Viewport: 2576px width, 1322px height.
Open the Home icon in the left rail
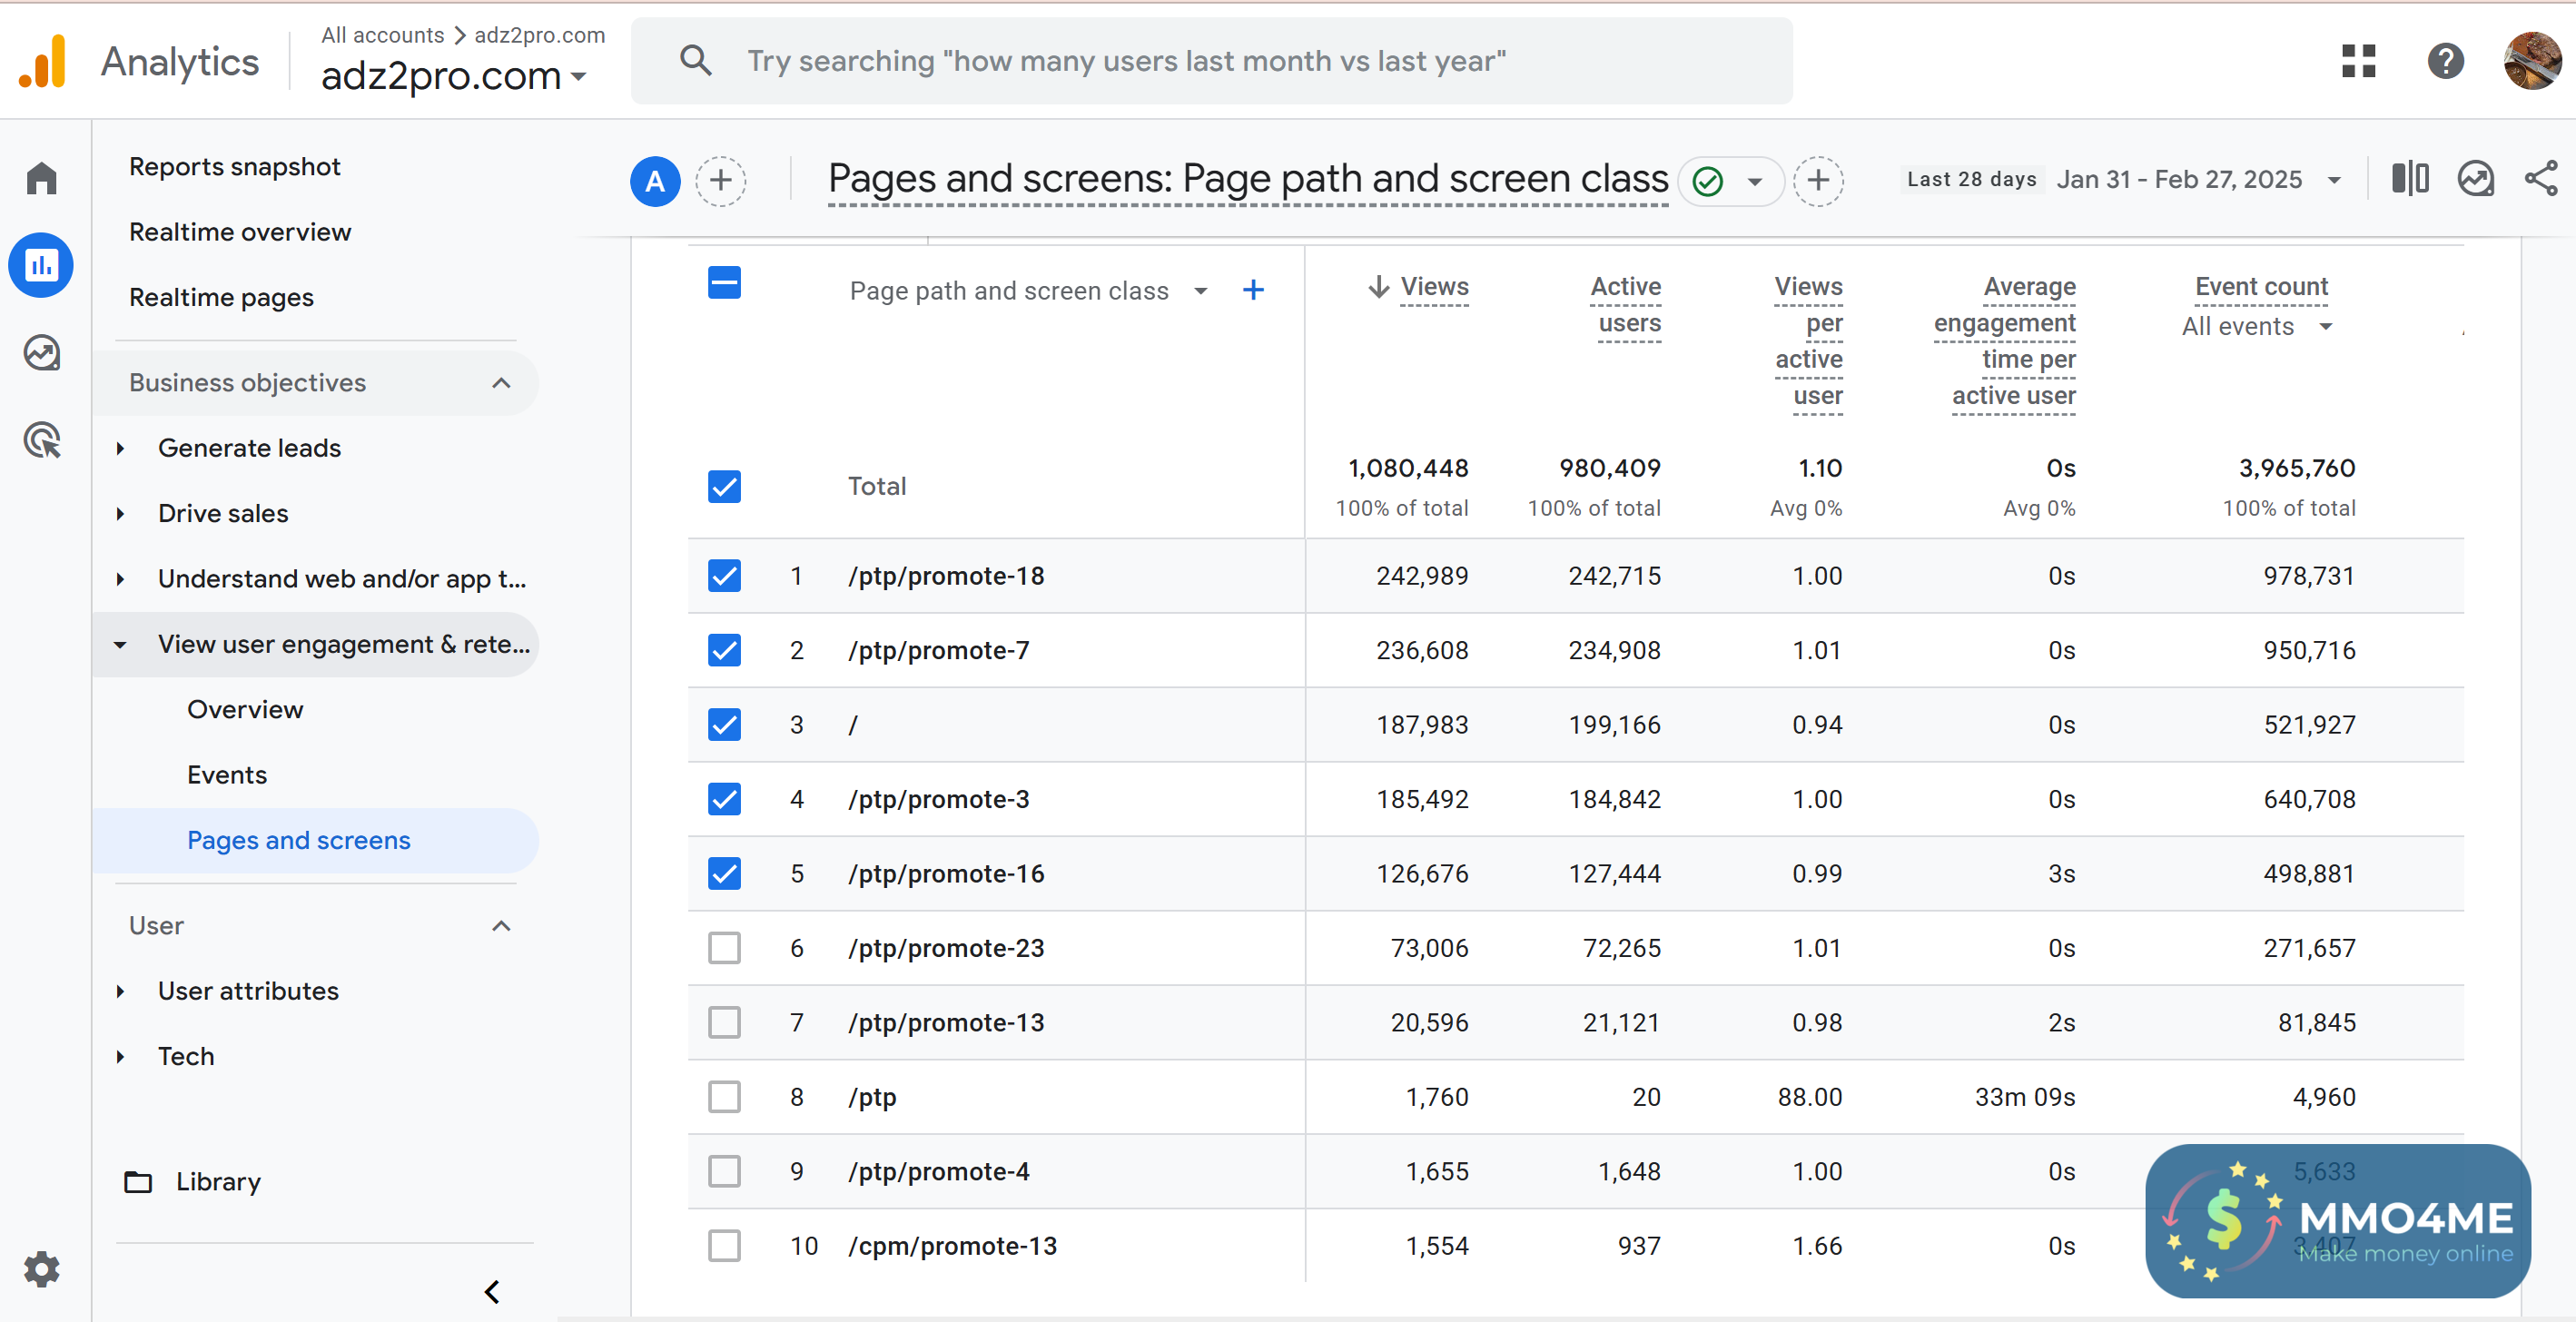point(41,178)
